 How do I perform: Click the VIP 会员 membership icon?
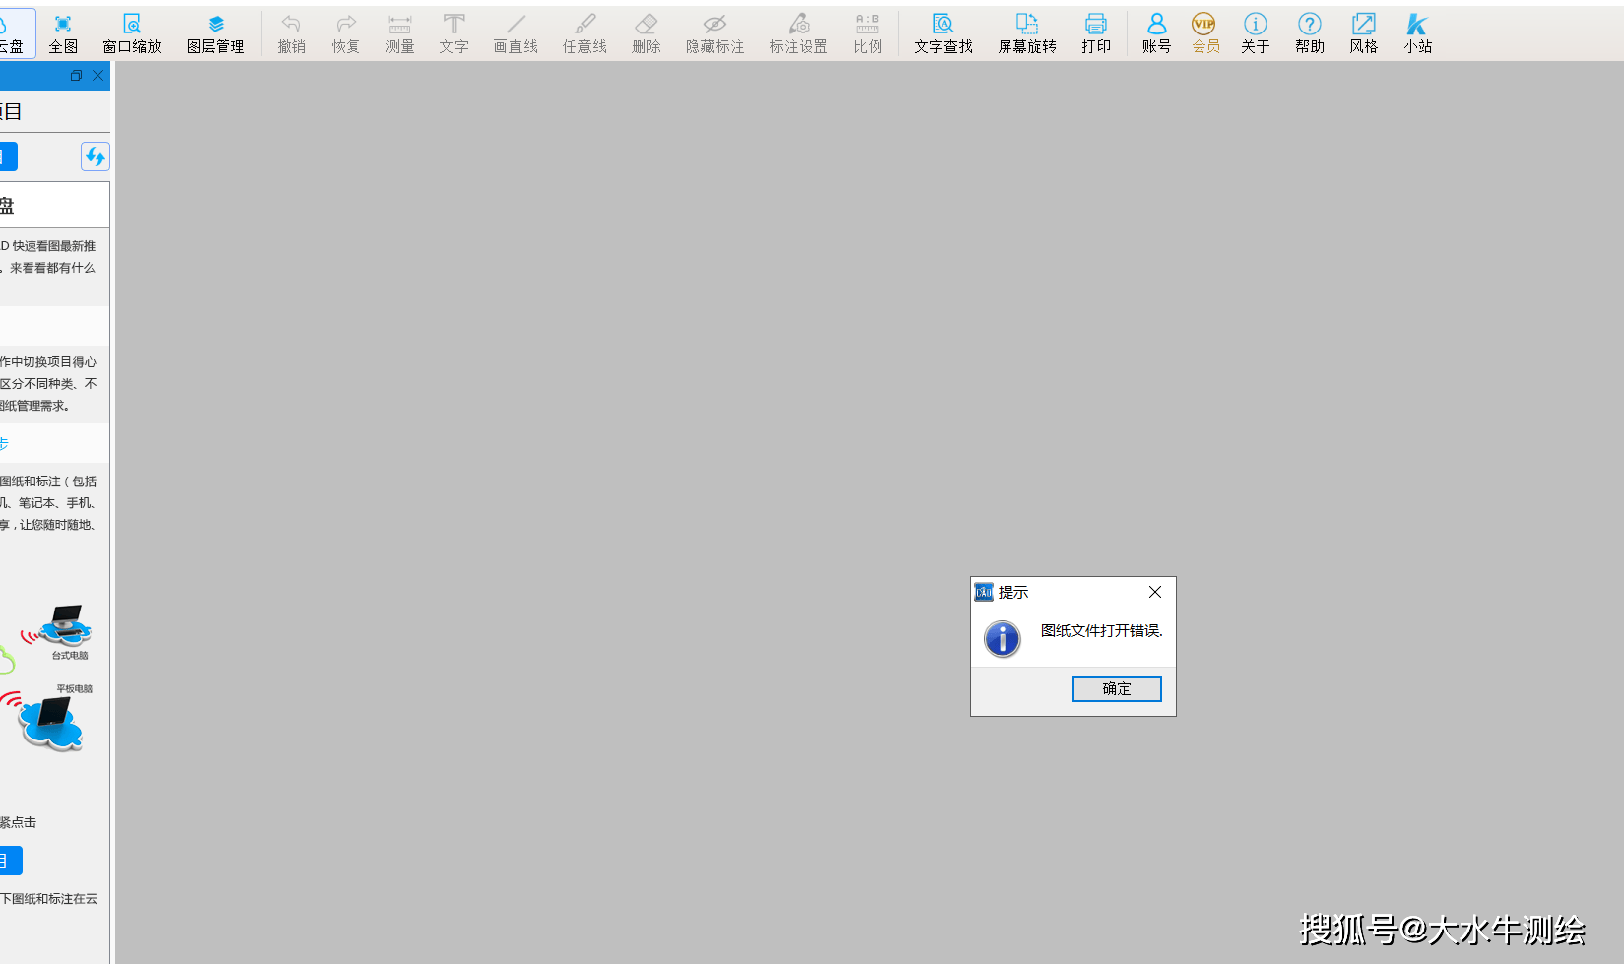coord(1205,33)
